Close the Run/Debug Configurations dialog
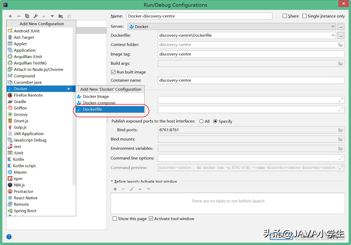Viewport: 351px width, 245px height. coord(344,4)
